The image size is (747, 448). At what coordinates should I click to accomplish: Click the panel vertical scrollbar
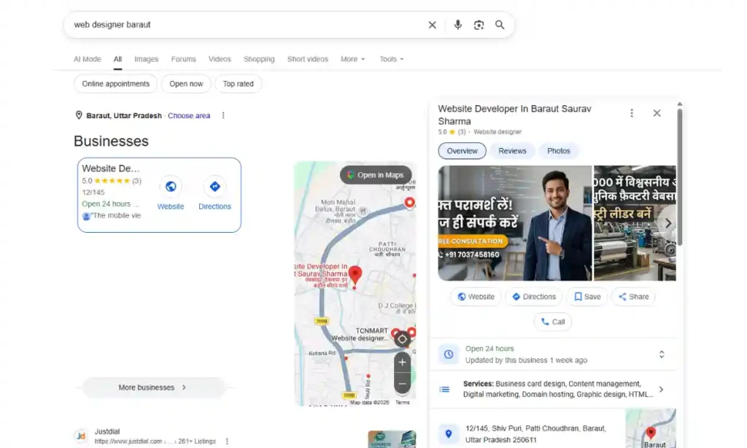click(680, 177)
